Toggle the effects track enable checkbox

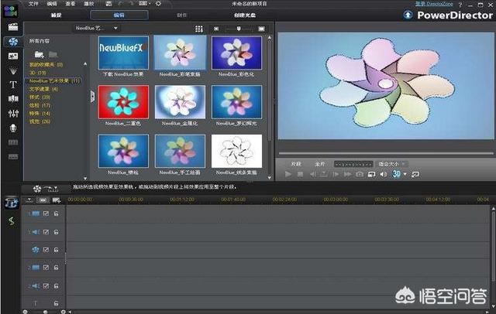[46, 250]
